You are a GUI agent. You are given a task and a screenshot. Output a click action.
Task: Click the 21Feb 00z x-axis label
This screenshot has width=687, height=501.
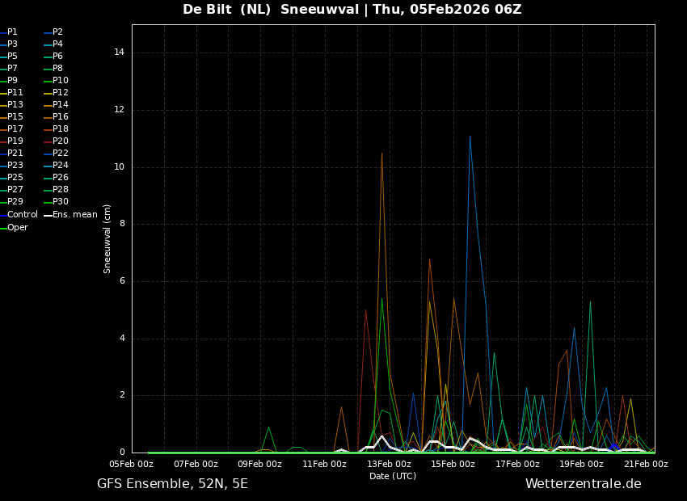pos(646,465)
